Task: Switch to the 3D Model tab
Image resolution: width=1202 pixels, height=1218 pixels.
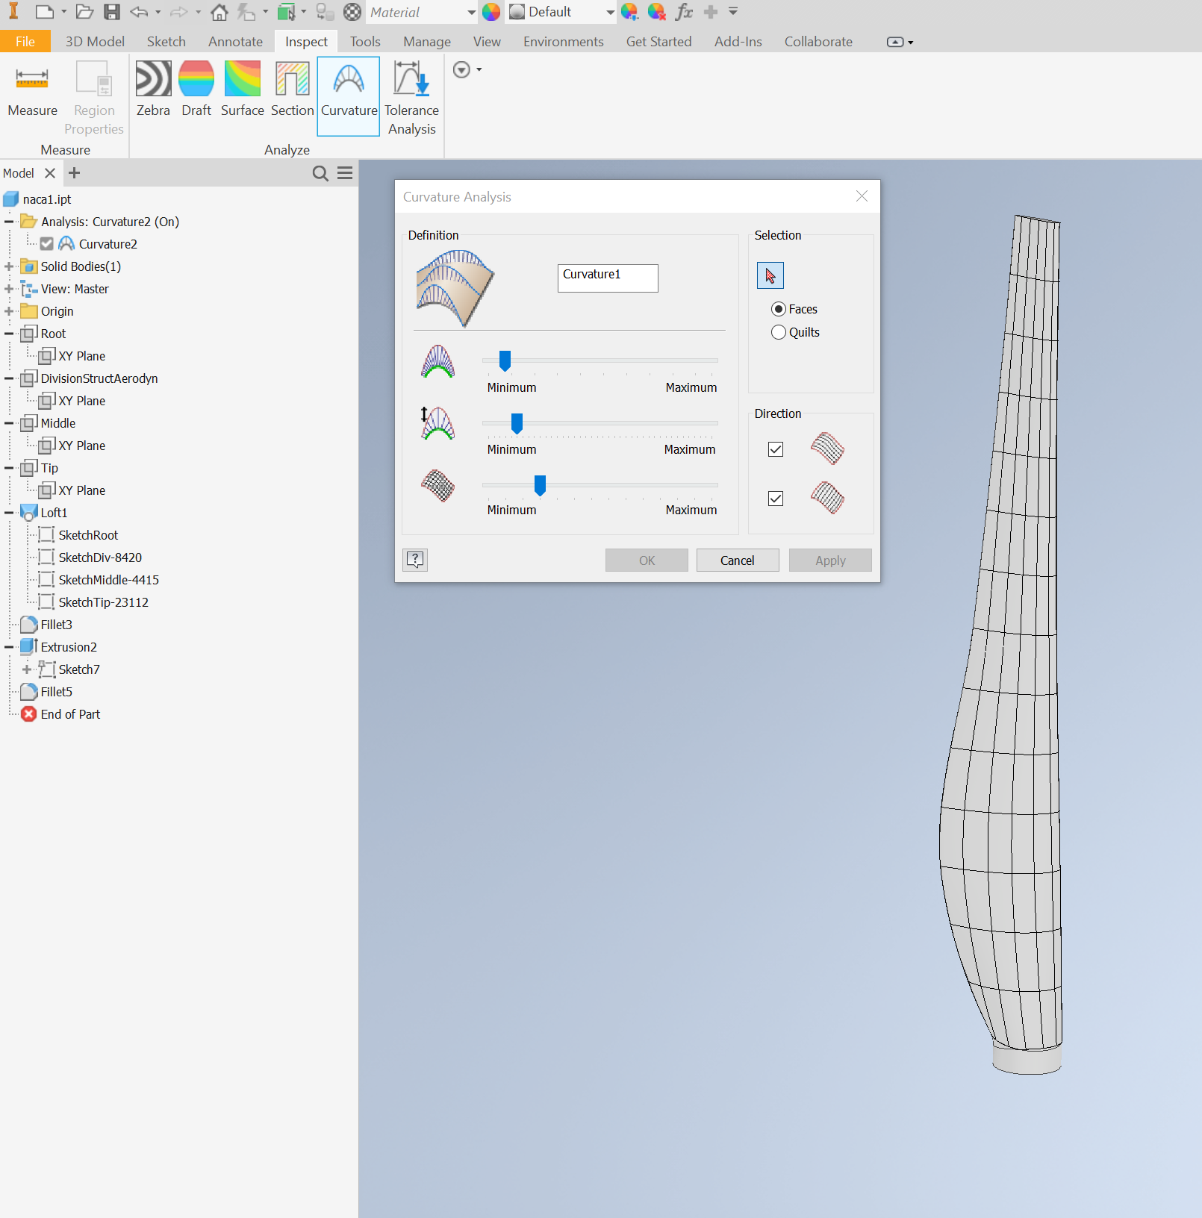Action: [x=95, y=42]
